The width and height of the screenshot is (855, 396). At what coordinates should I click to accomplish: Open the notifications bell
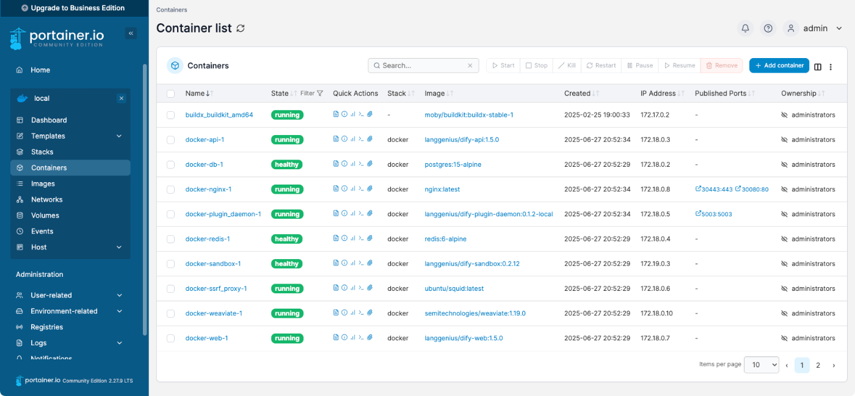click(745, 28)
